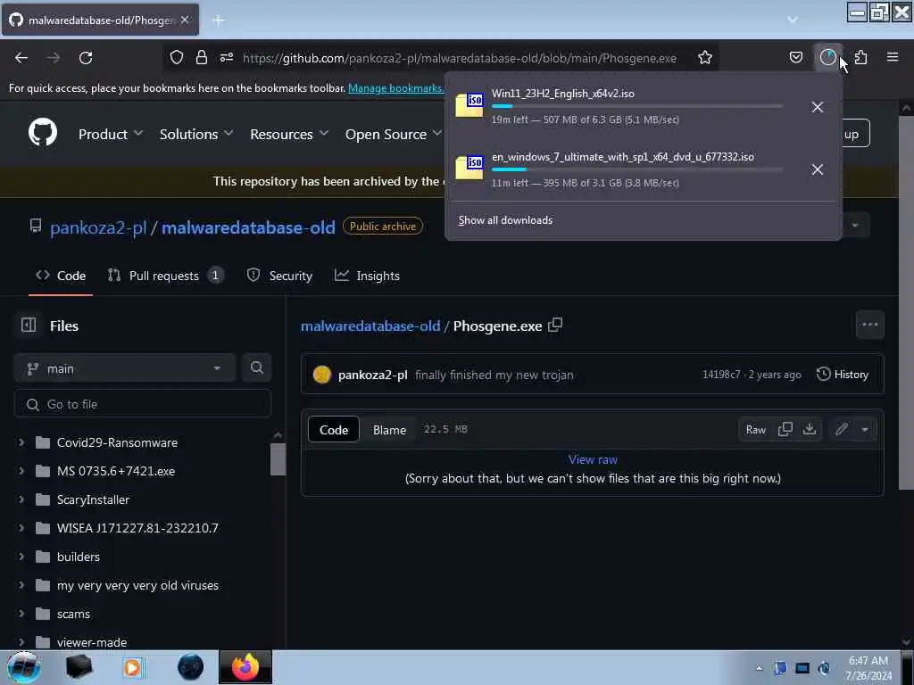Switch to the Pull requests tab
This screenshot has height=685, width=914.
click(165, 276)
